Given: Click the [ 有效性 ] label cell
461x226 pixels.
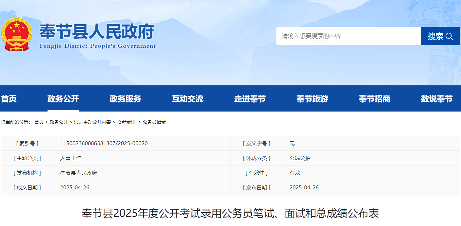Looking at the screenshot, I should pyautogui.click(x=257, y=173).
